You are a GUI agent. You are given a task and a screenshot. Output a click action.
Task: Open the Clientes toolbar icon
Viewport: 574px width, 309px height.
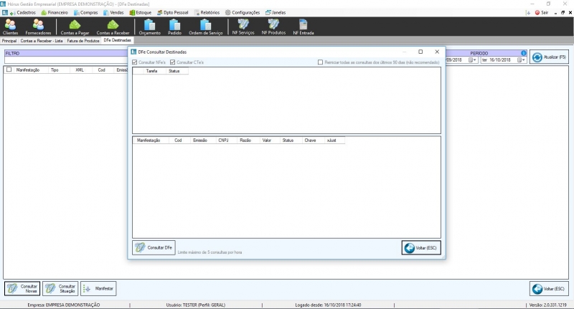coord(10,27)
